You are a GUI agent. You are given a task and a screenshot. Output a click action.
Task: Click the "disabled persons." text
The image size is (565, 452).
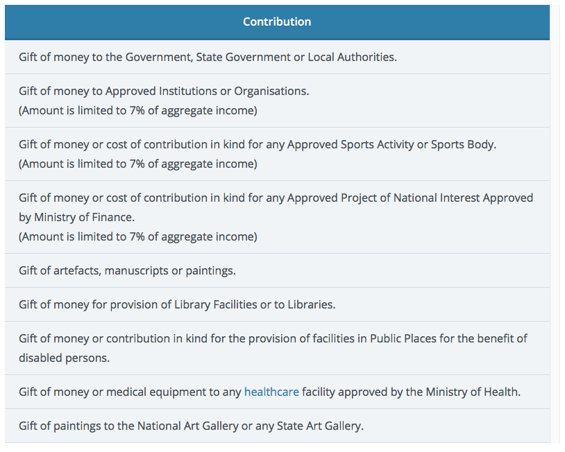64,358
